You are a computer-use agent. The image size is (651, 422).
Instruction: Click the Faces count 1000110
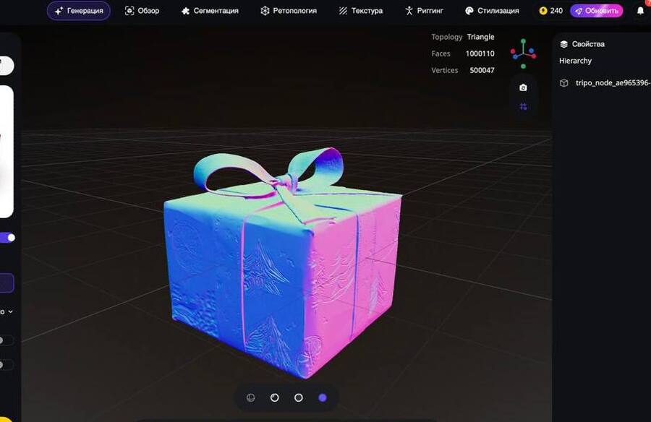coord(480,53)
